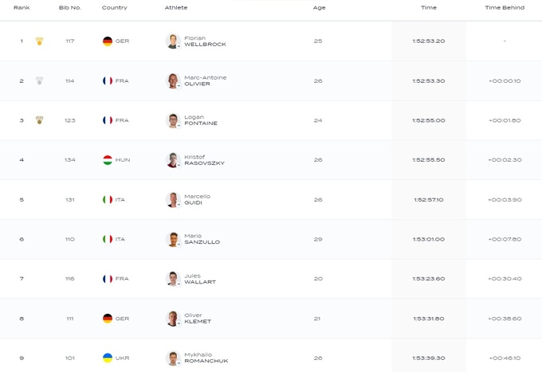Image resolution: width=542 pixels, height=372 pixels.
Task: Click the Italian flag beside Marcello Guidi
Action: pyautogui.click(x=108, y=200)
